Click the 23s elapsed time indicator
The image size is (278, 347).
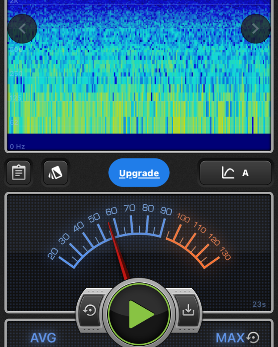[259, 304]
